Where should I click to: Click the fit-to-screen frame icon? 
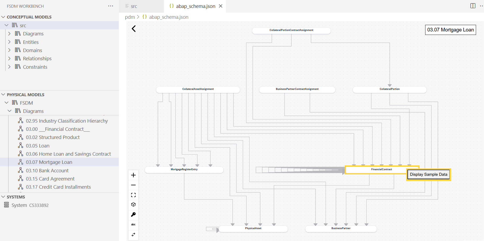133,195
